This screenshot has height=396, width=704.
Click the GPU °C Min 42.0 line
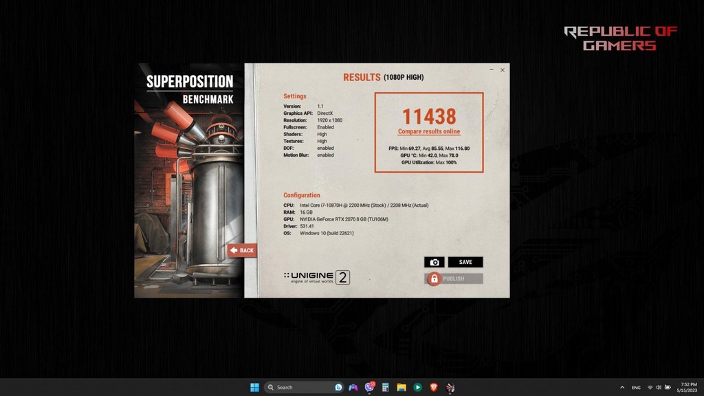pos(429,155)
